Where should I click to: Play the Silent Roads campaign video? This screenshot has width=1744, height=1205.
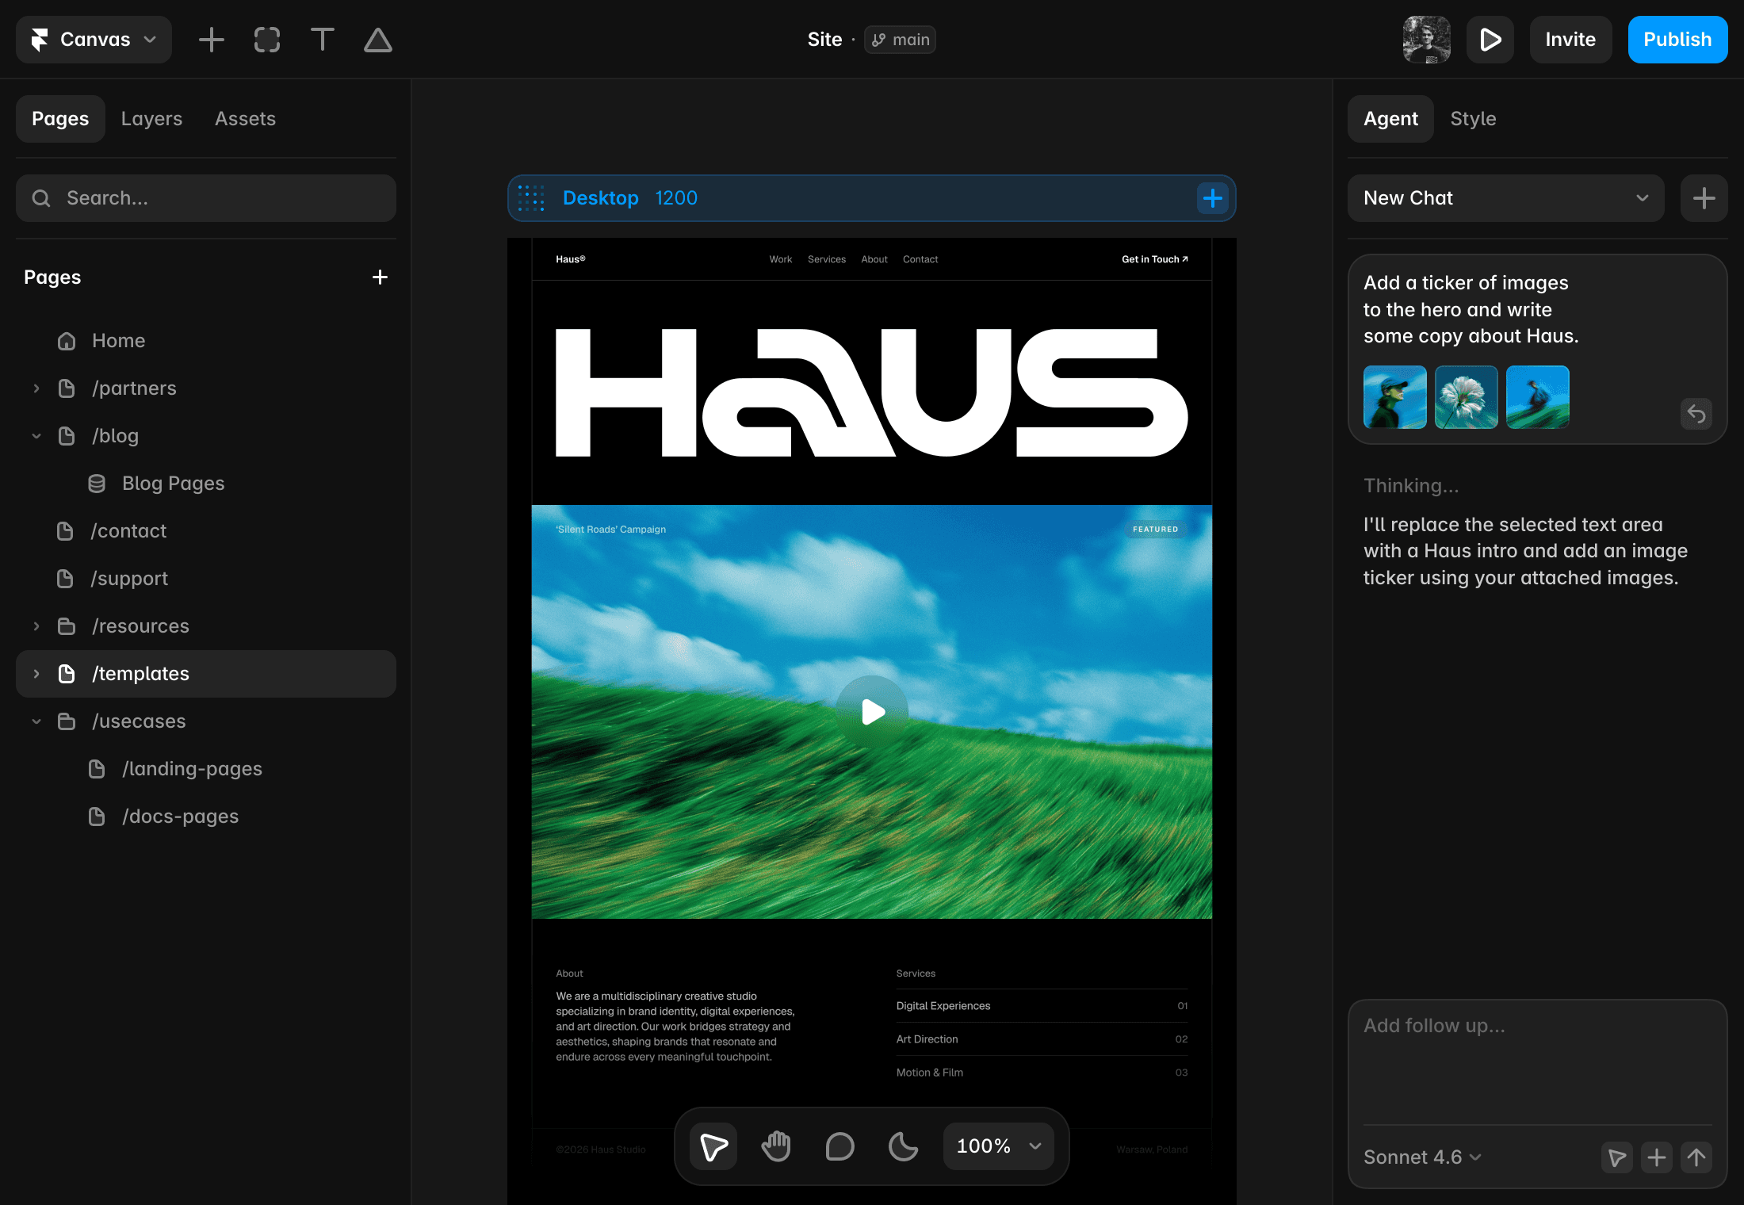872,712
